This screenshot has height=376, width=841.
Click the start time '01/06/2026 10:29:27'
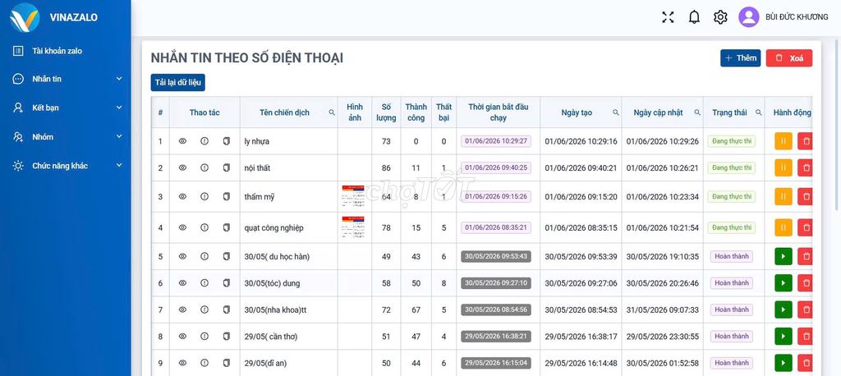496,141
